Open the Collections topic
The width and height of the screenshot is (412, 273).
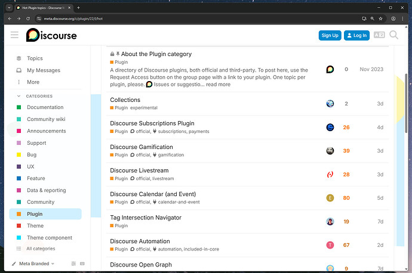tap(125, 100)
